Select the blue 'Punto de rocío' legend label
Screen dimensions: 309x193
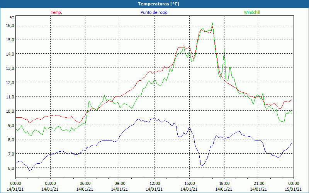click(x=154, y=12)
